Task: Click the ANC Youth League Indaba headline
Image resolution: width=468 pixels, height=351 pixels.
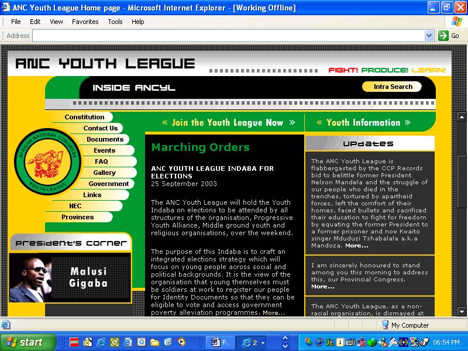Action: pyautogui.click(x=212, y=172)
